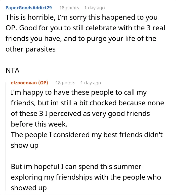Open PaperGoodsAddict29's user profile
The height and width of the screenshot is (195, 176).
tap(29, 8)
